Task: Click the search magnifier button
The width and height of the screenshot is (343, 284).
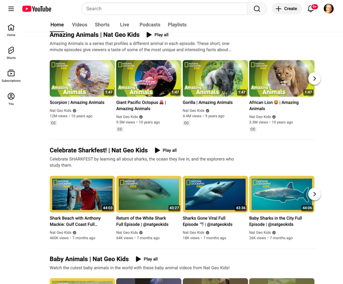Action: point(257,9)
